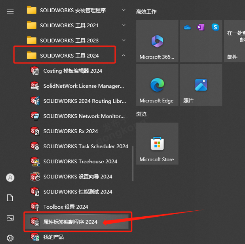Select SOLIDWORKS 工具 2021 folder label
245x244 pixels.
point(69,25)
